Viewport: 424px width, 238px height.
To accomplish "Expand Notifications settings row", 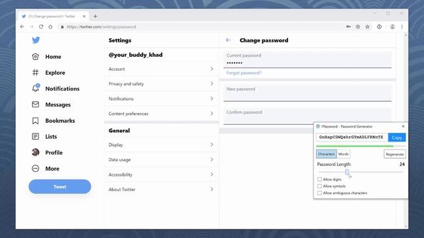I will [162, 99].
